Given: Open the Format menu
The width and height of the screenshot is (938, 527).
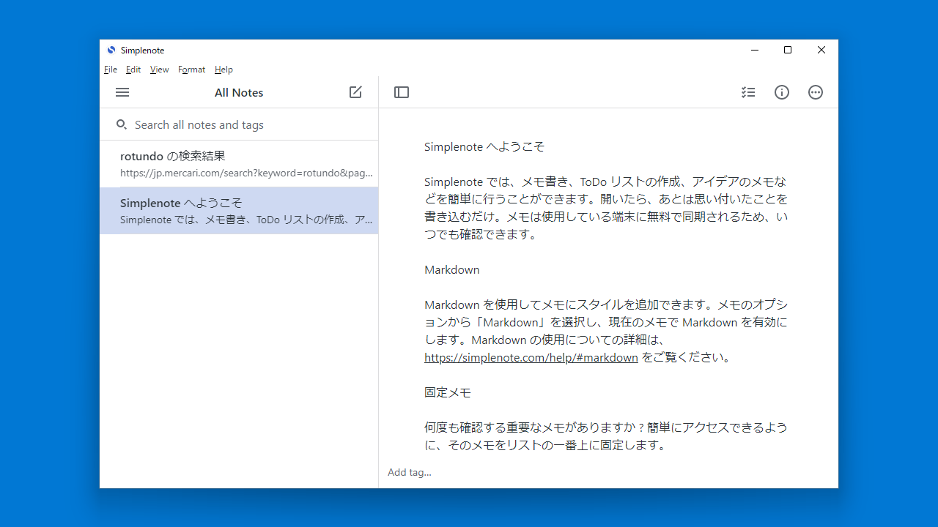Looking at the screenshot, I should [x=191, y=70].
